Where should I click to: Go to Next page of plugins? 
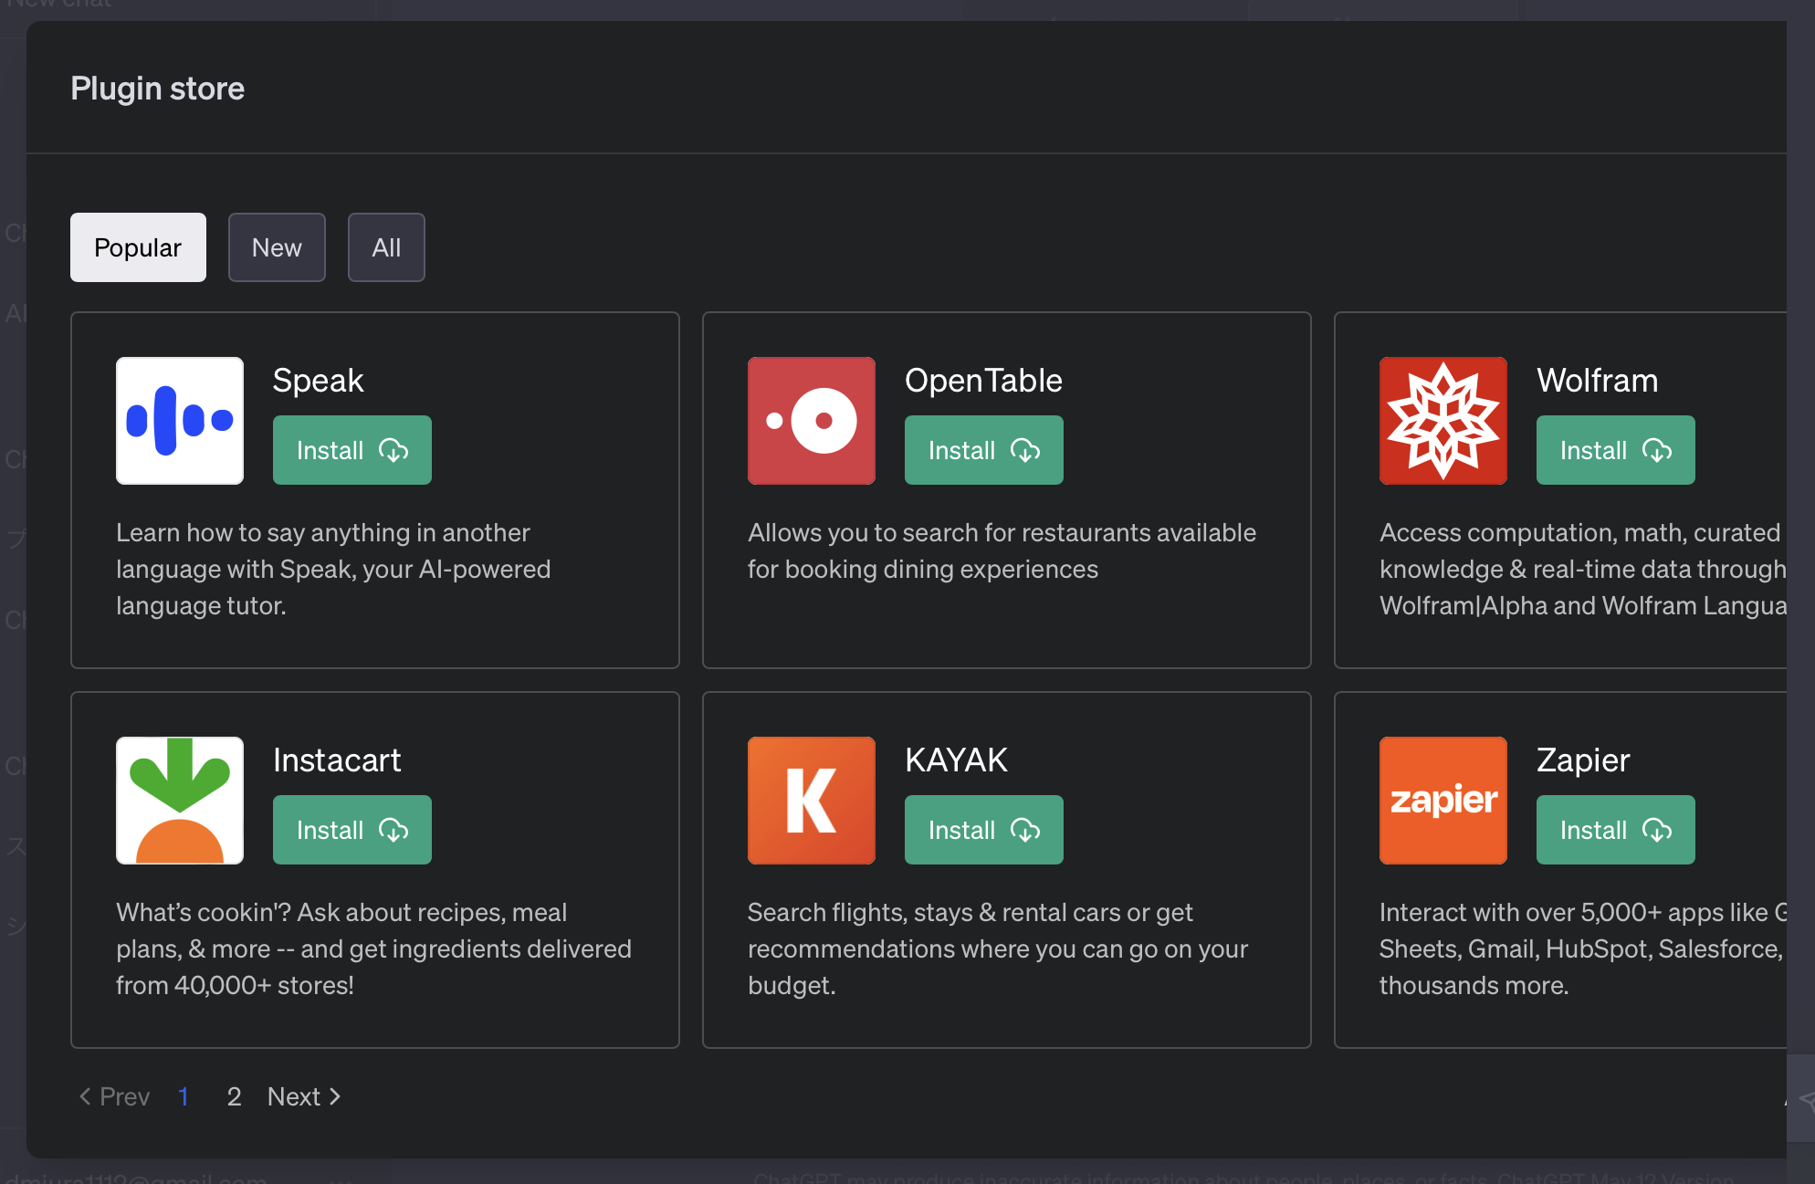click(304, 1096)
